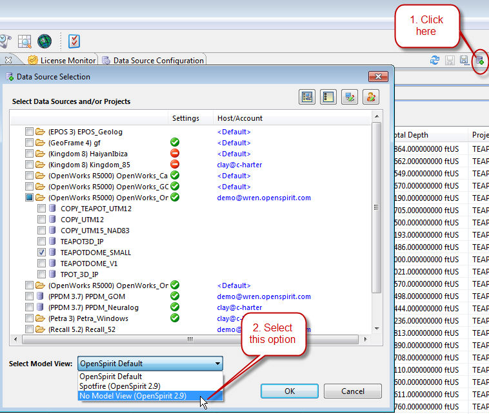
Task: Click the tab close X icon
Action: (8, 60)
